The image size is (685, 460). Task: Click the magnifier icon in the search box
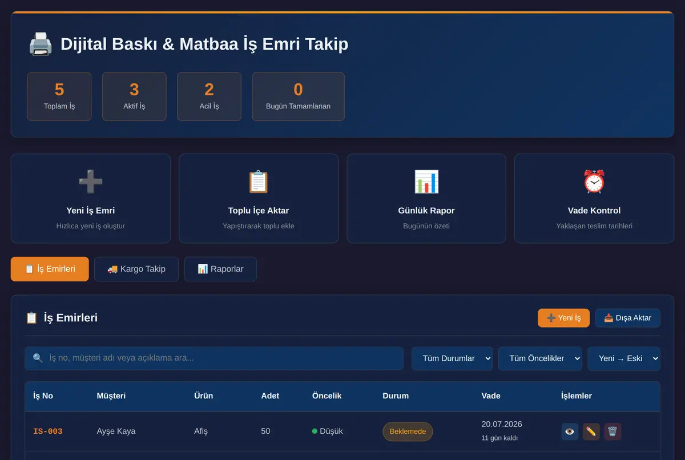click(x=38, y=358)
